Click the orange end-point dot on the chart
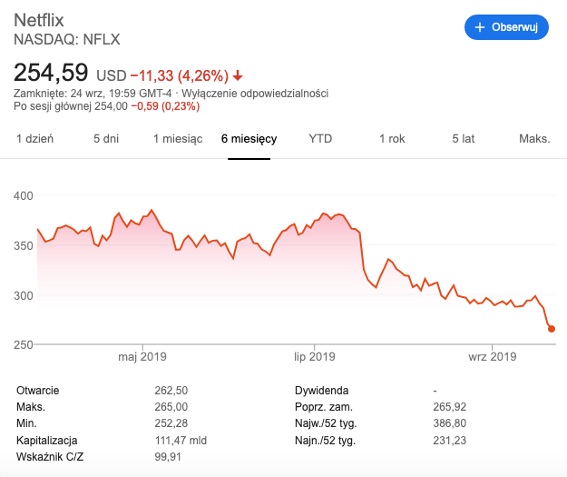Screen dimensions: 567x477 (x=552, y=329)
